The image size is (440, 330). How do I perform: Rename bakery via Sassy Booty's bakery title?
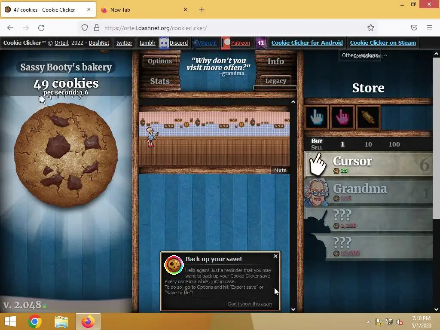(x=66, y=67)
